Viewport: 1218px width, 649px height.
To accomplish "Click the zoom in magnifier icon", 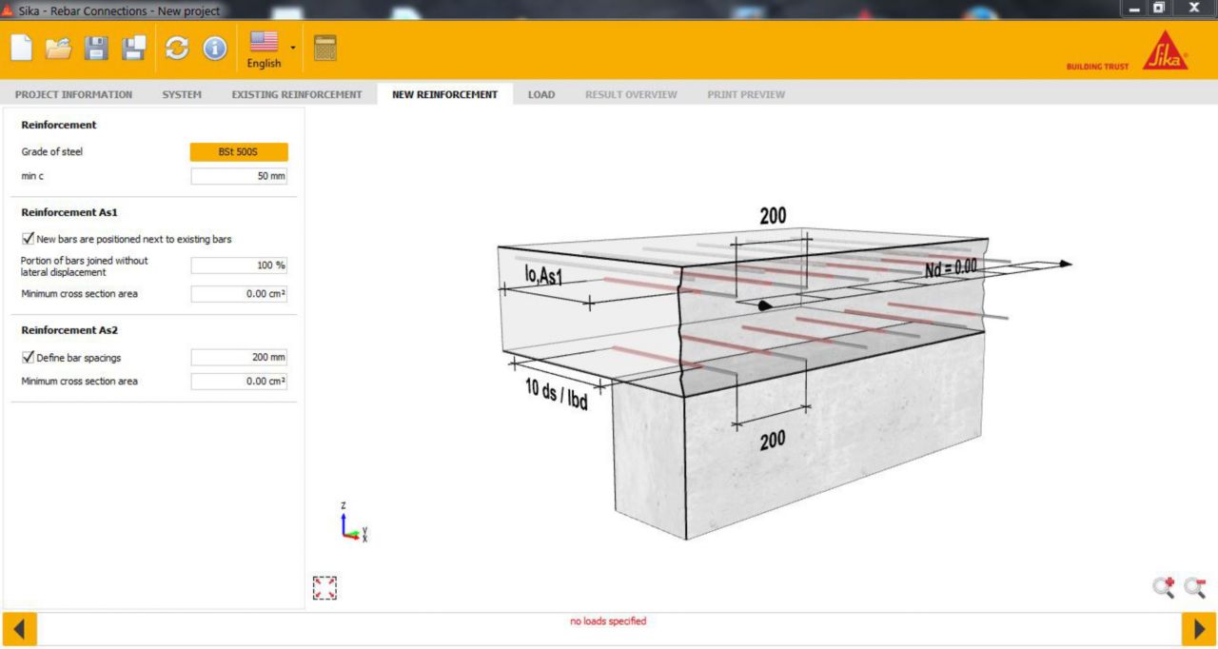I will (1163, 588).
